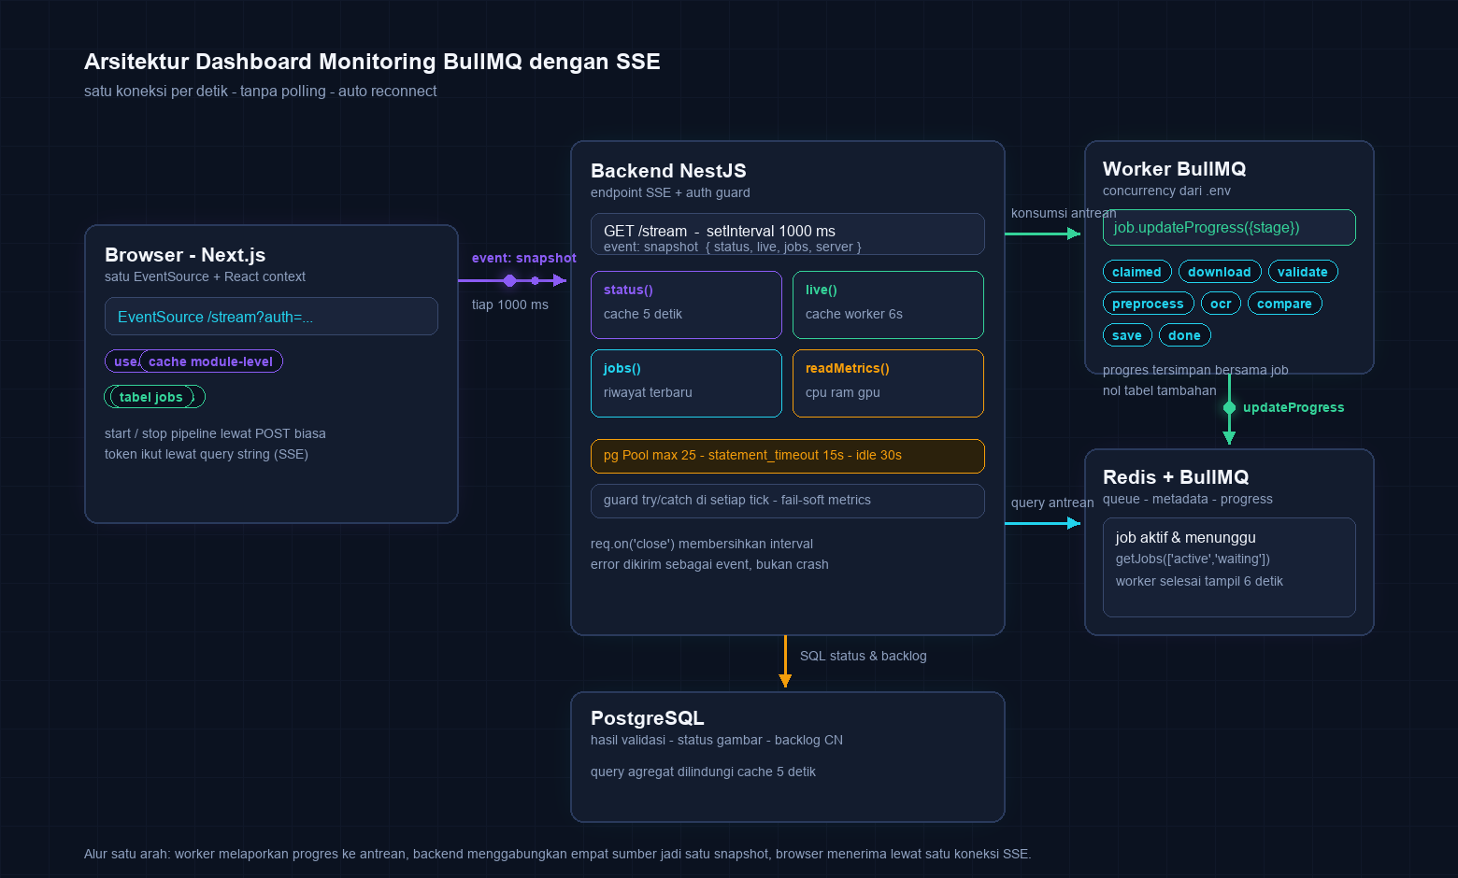Click the 'compare' stage pill
Viewport: 1458px width, 878px height.
coord(1284,304)
